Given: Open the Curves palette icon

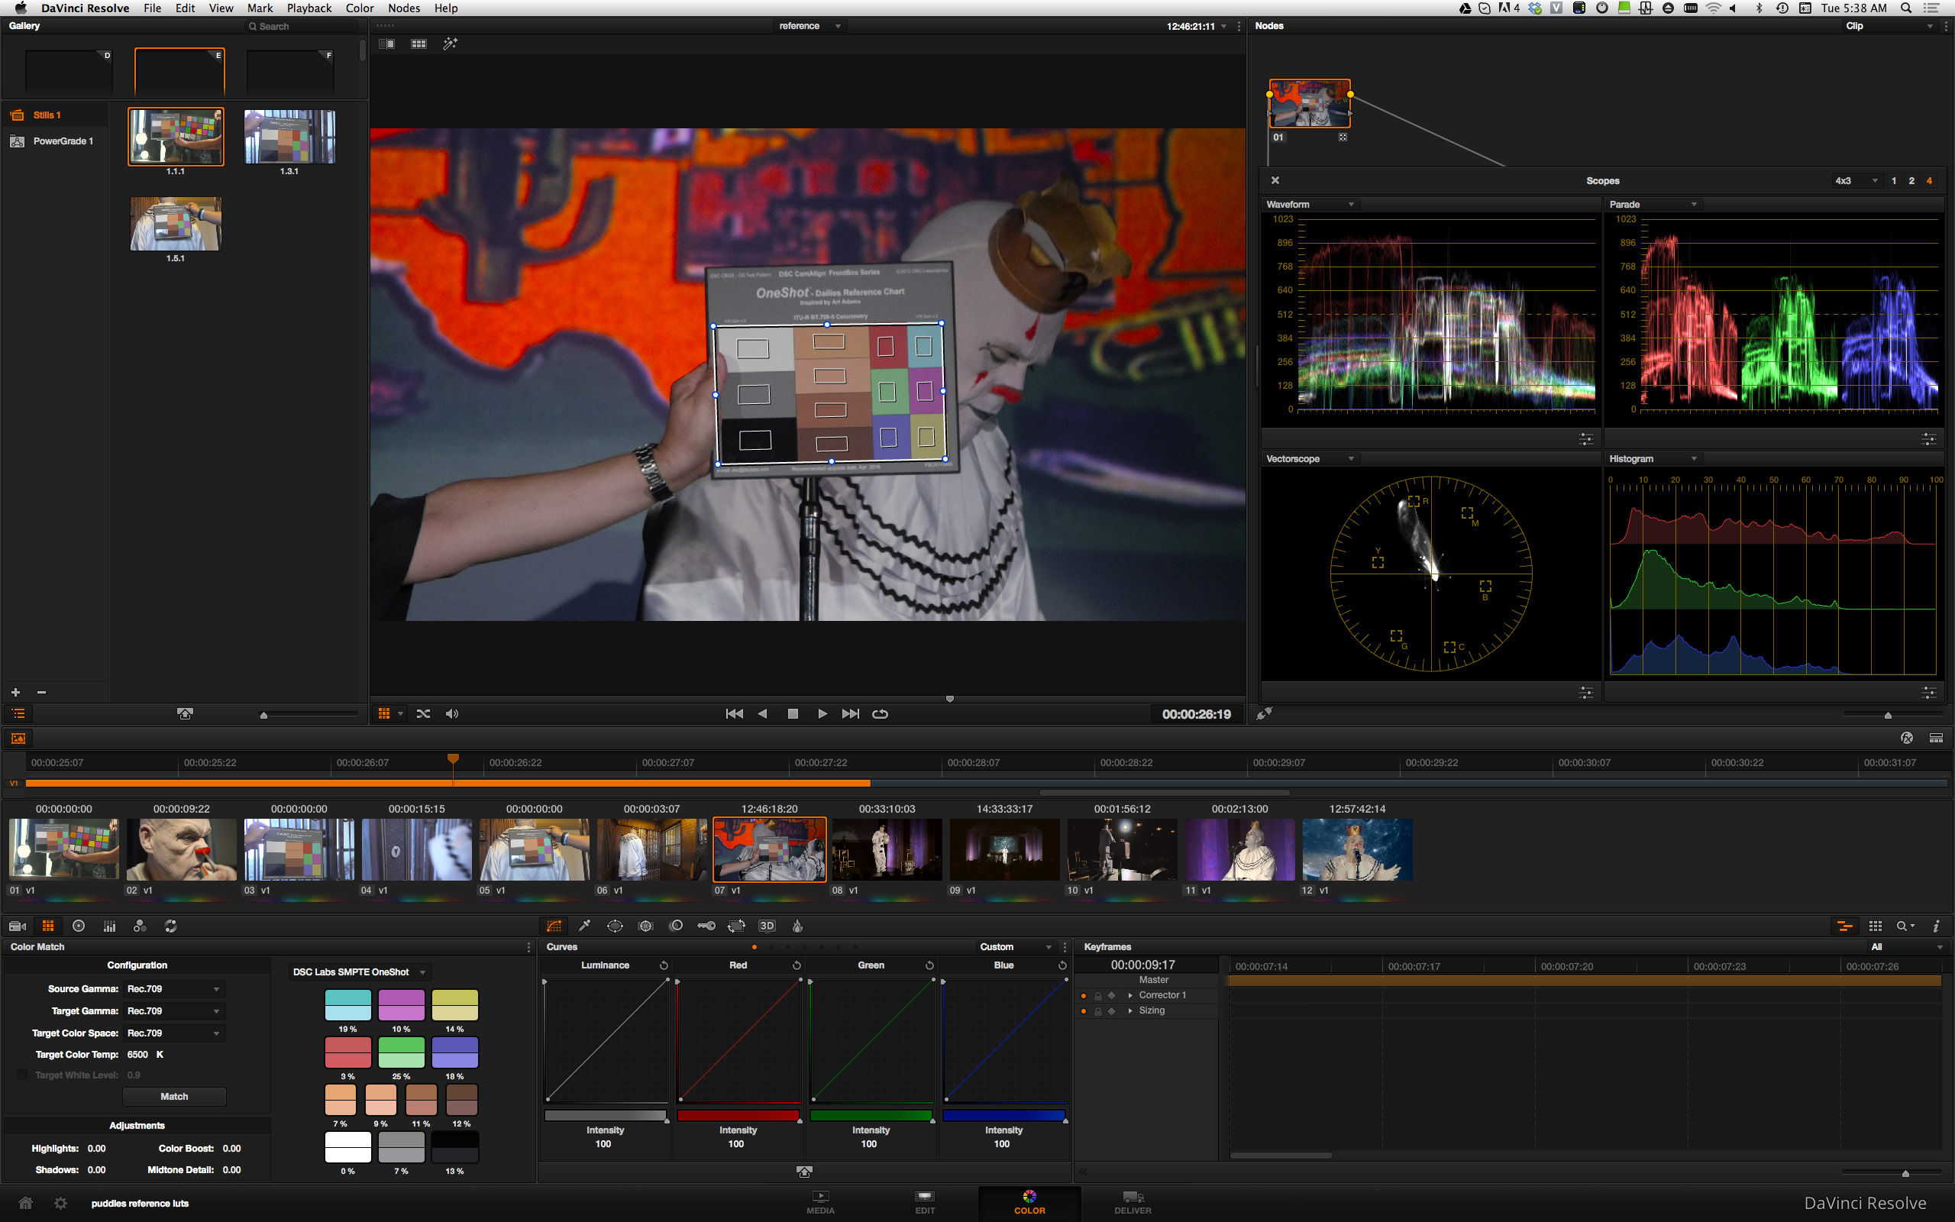Looking at the screenshot, I should pos(554,926).
